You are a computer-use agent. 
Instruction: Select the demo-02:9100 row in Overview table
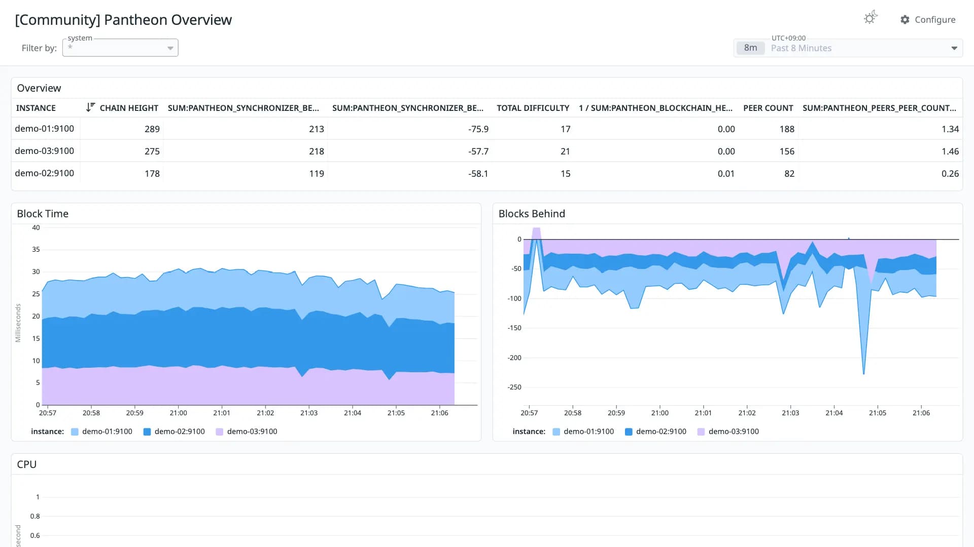point(486,173)
